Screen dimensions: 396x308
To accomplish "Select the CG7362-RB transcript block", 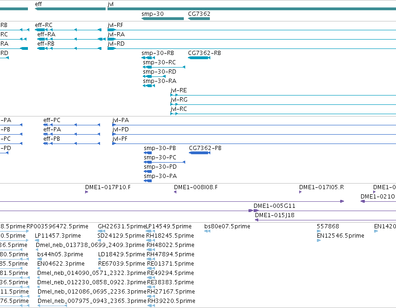I will tap(199, 58).
